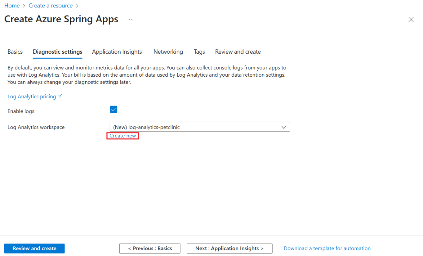Image resolution: width=423 pixels, height=256 pixels.
Task: Download a template for automation
Action: (x=327, y=248)
